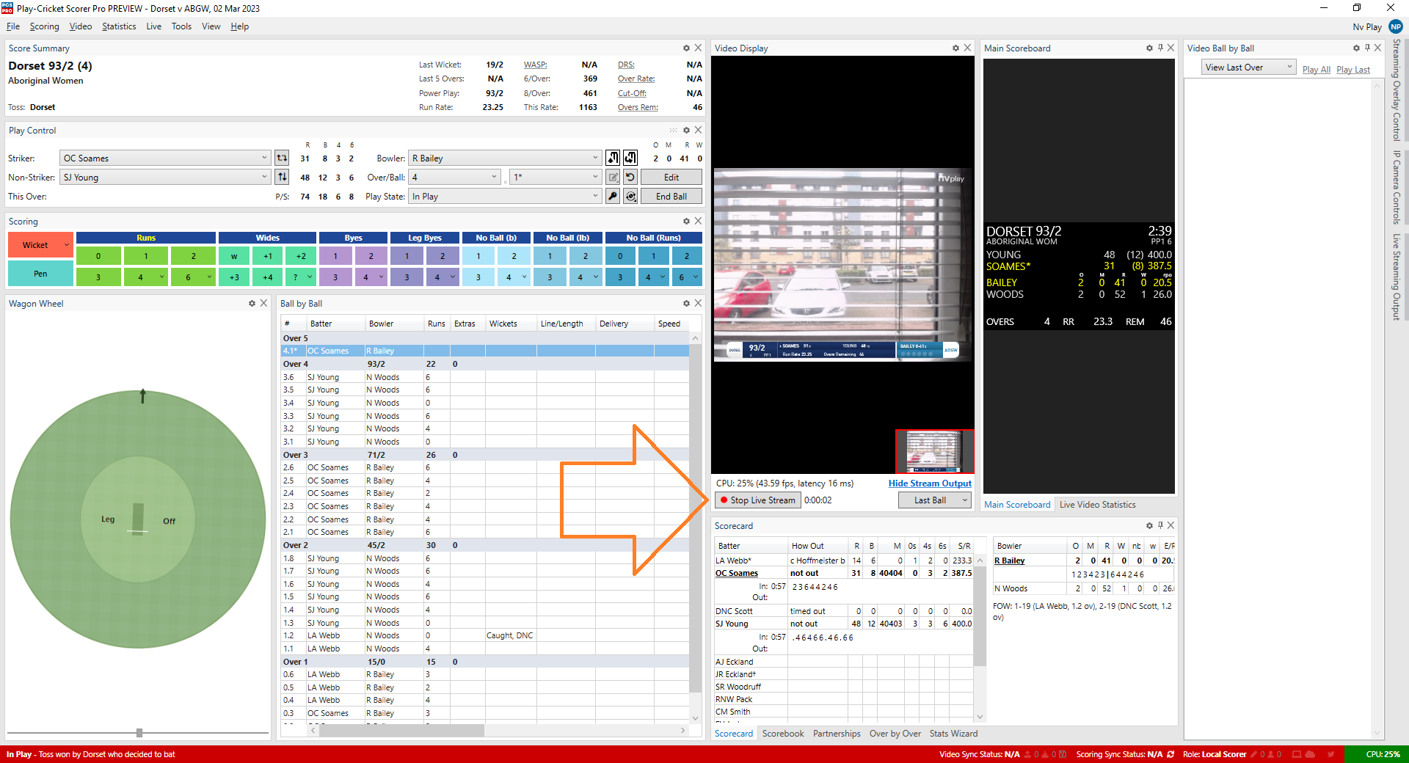Open the Statistics menu
Viewport: 1409px width, 763px height.
pos(119,26)
